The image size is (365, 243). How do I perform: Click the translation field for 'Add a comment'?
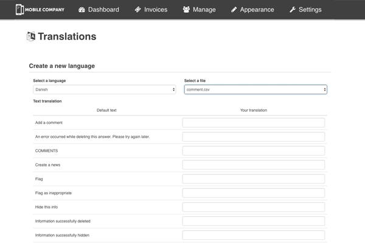pyautogui.click(x=254, y=123)
